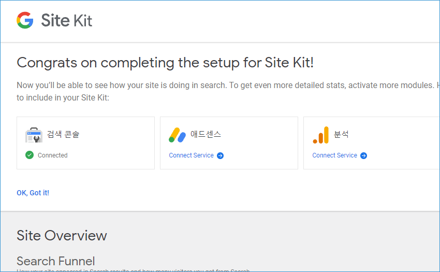Click the 검색 콘솔 label text
440x272 pixels.
(63, 134)
